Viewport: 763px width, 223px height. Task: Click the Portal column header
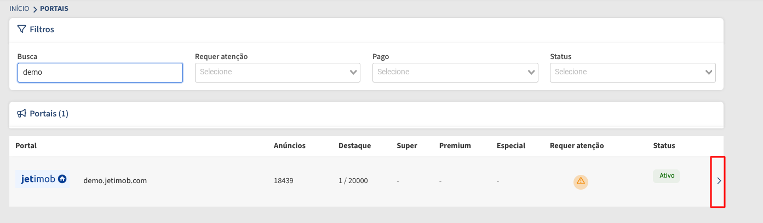pyautogui.click(x=26, y=146)
